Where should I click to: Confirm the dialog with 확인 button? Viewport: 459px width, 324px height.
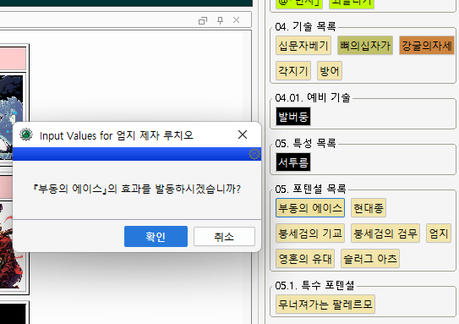pos(156,236)
